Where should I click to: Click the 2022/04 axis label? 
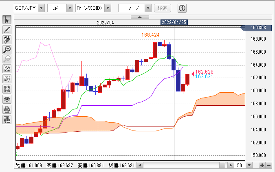(106, 23)
